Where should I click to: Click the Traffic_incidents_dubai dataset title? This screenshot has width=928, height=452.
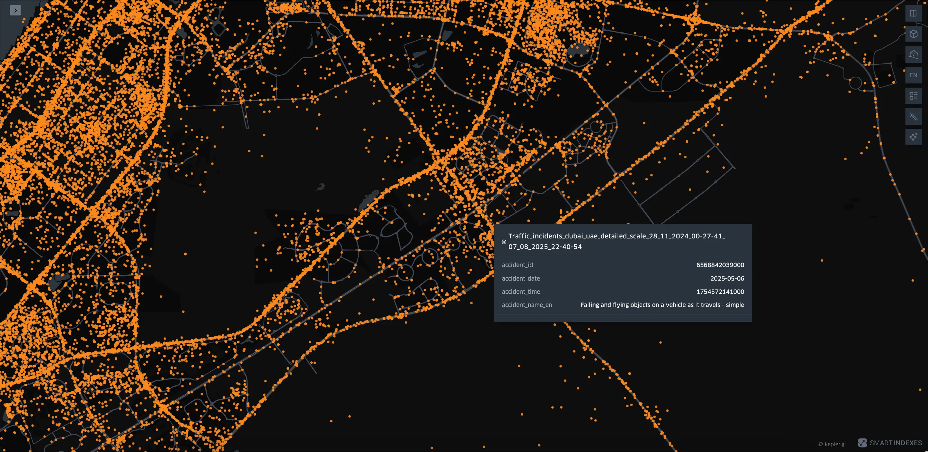pos(616,241)
